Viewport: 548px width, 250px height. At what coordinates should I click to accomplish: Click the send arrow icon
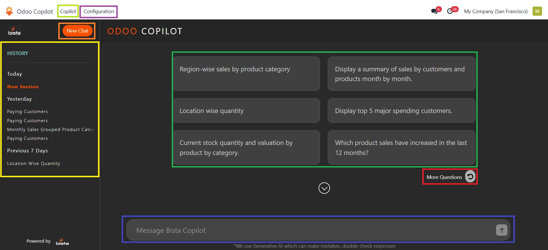501,230
